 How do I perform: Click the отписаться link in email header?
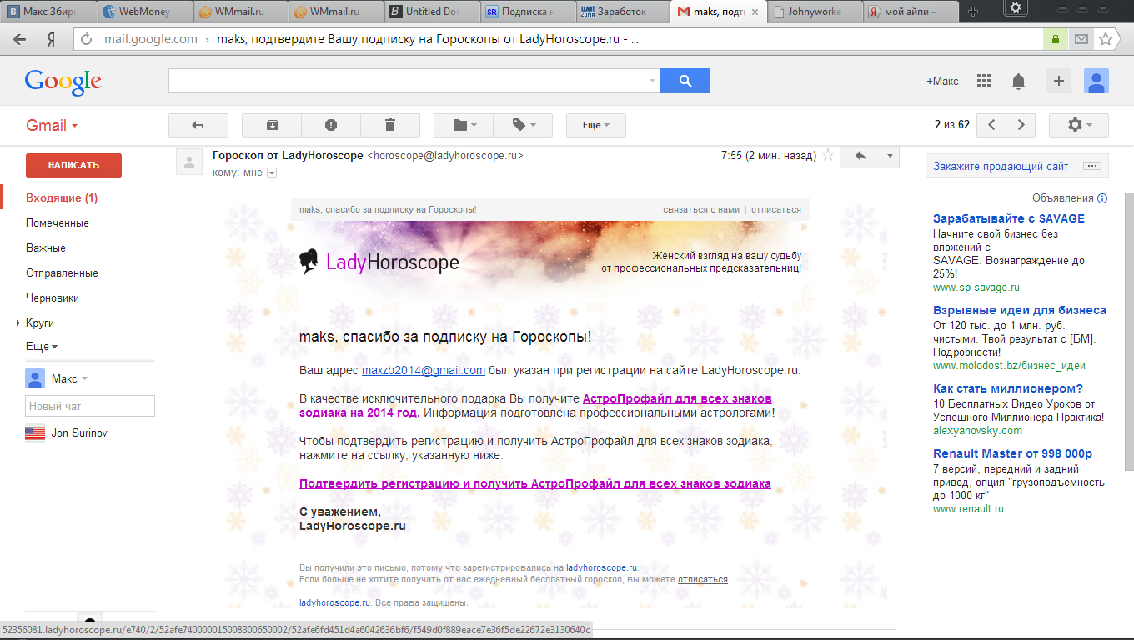(x=776, y=209)
